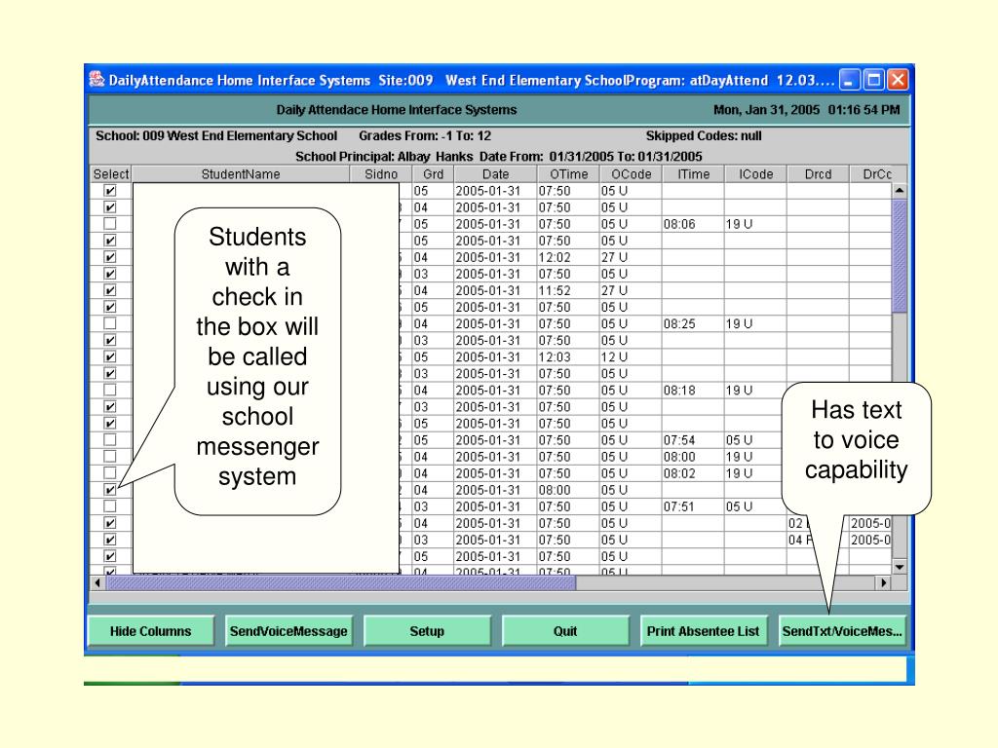Screen dimensions: 998x748
Task: Select the ITime cell showing 07:51
Action: pos(693,506)
